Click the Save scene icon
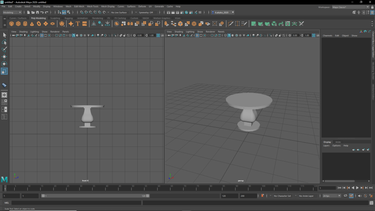This screenshot has height=211, width=375. pyautogui.click(x=37, y=12)
